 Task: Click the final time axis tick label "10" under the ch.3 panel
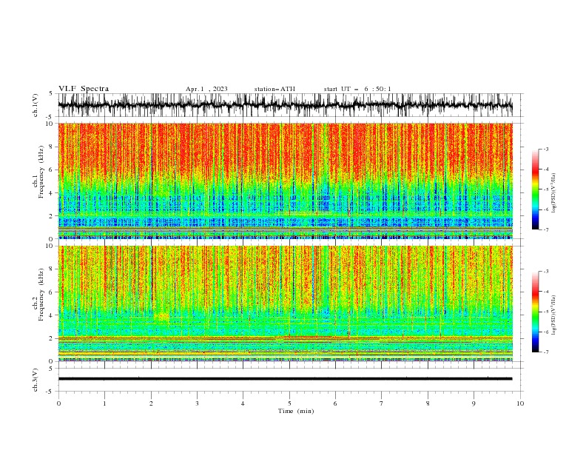pos(520,403)
